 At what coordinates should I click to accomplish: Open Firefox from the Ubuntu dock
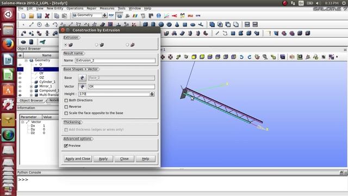(x=8, y=44)
